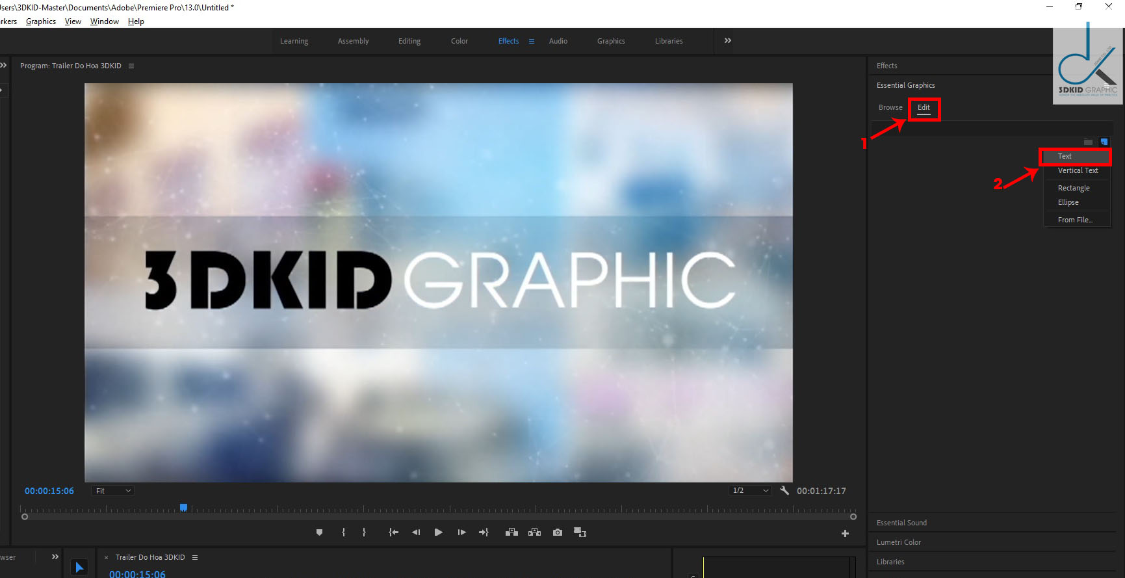The width and height of the screenshot is (1125, 578).
Task: Click the Extract button
Action: point(534,532)
